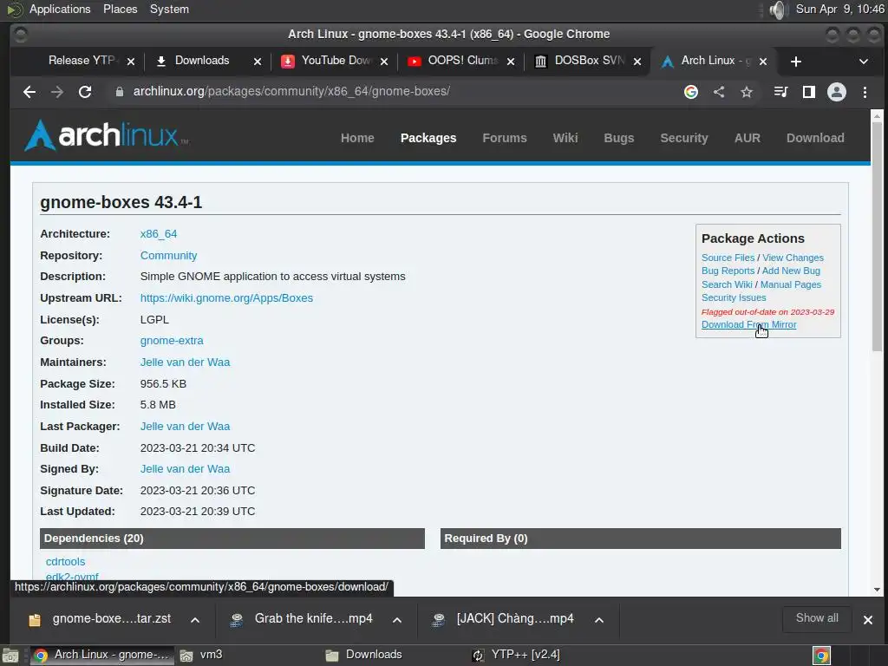Close the YouTube Downloader tab

384,62
